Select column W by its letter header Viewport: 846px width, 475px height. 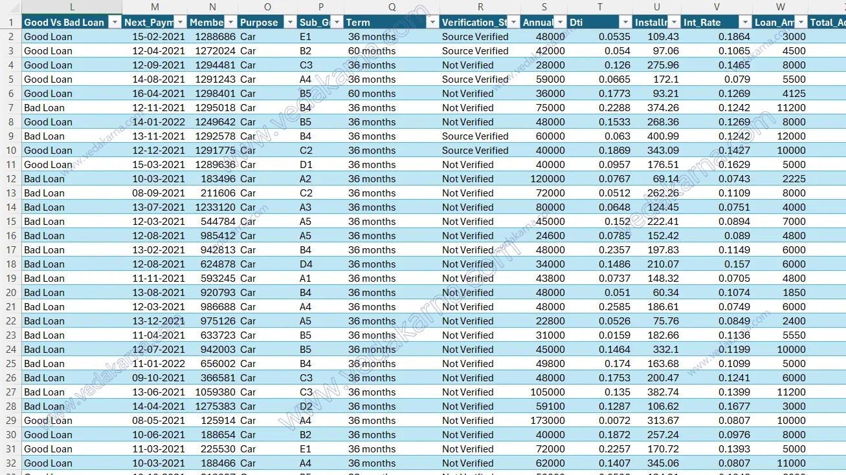pos(781,7)
